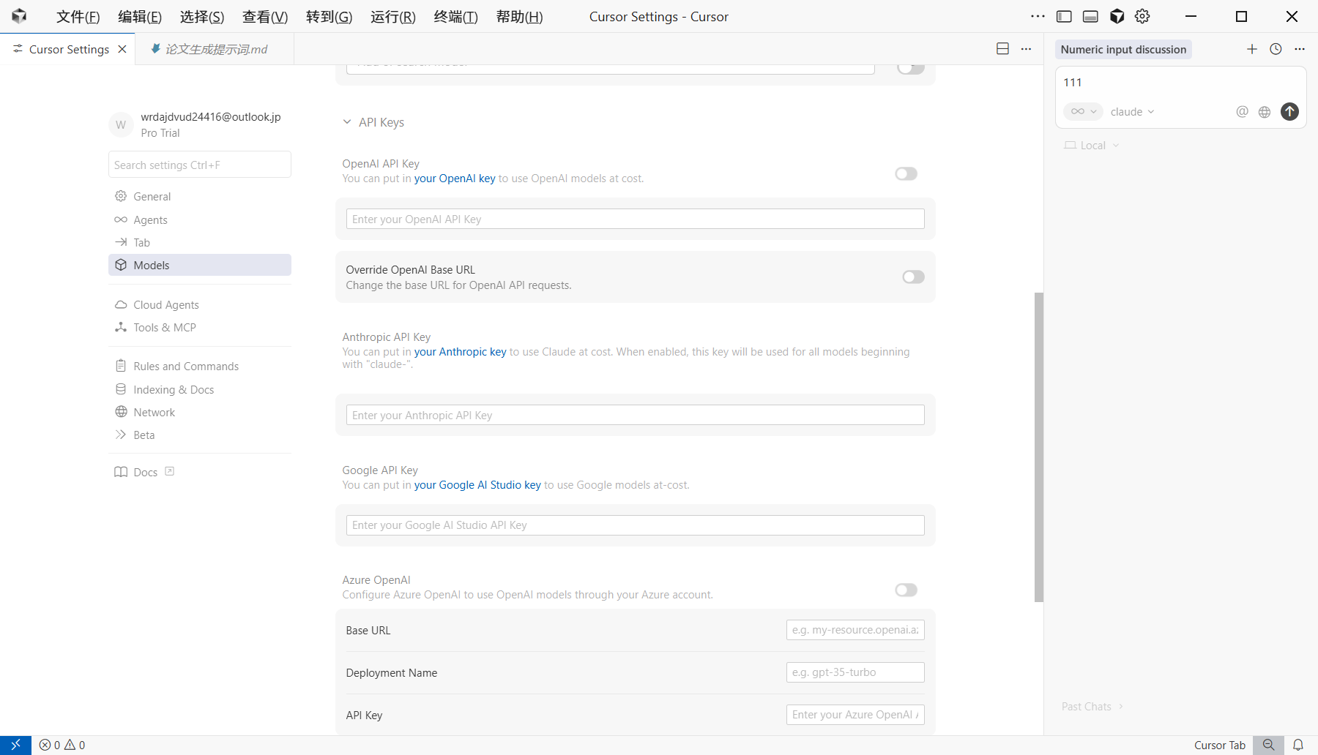Image resolution: width=1318 pixels, height=755 pixels.
Task: Open the claude model selector dropdown
Action: [1132, 112]
